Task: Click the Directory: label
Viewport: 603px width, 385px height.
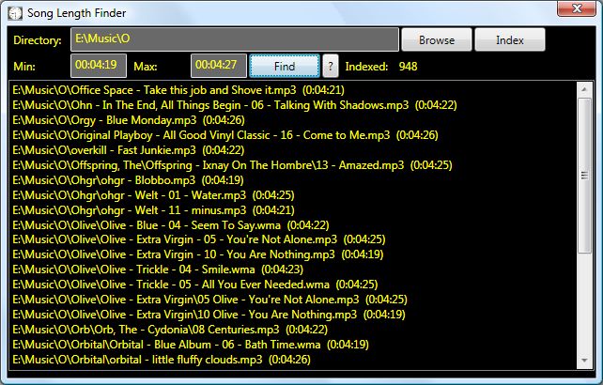Action: click(38, 40)
